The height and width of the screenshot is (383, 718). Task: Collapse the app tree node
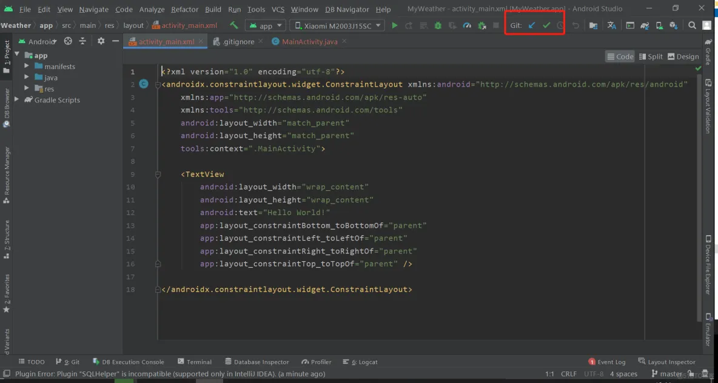tap(18, 55)
